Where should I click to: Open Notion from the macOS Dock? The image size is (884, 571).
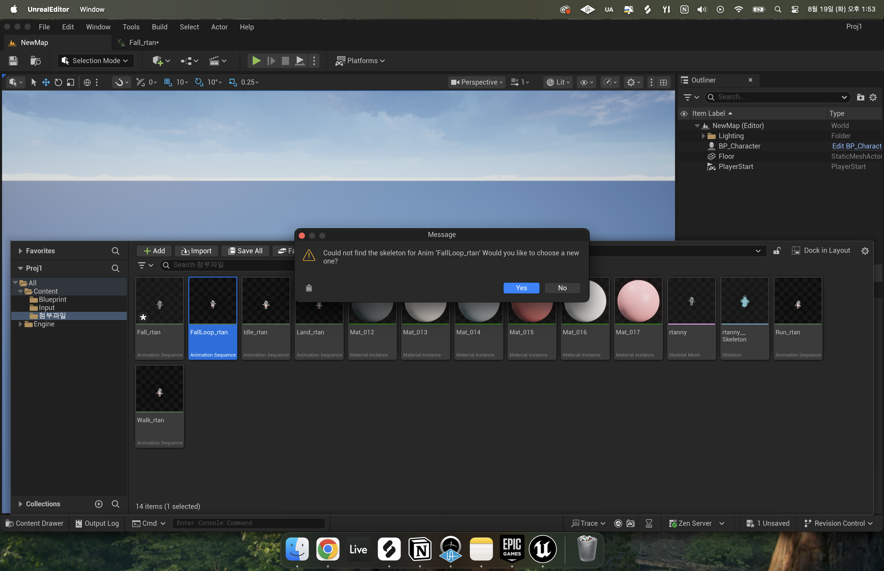(420, 549)
